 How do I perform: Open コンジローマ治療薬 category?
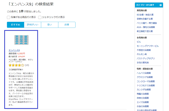tap(146, 81)
